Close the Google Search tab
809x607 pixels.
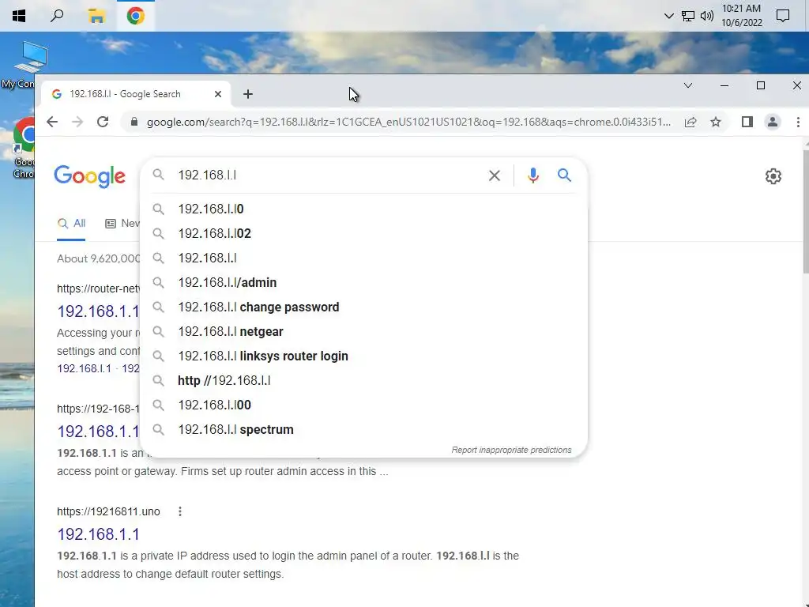pyautogui.click(x=218, y=94)
